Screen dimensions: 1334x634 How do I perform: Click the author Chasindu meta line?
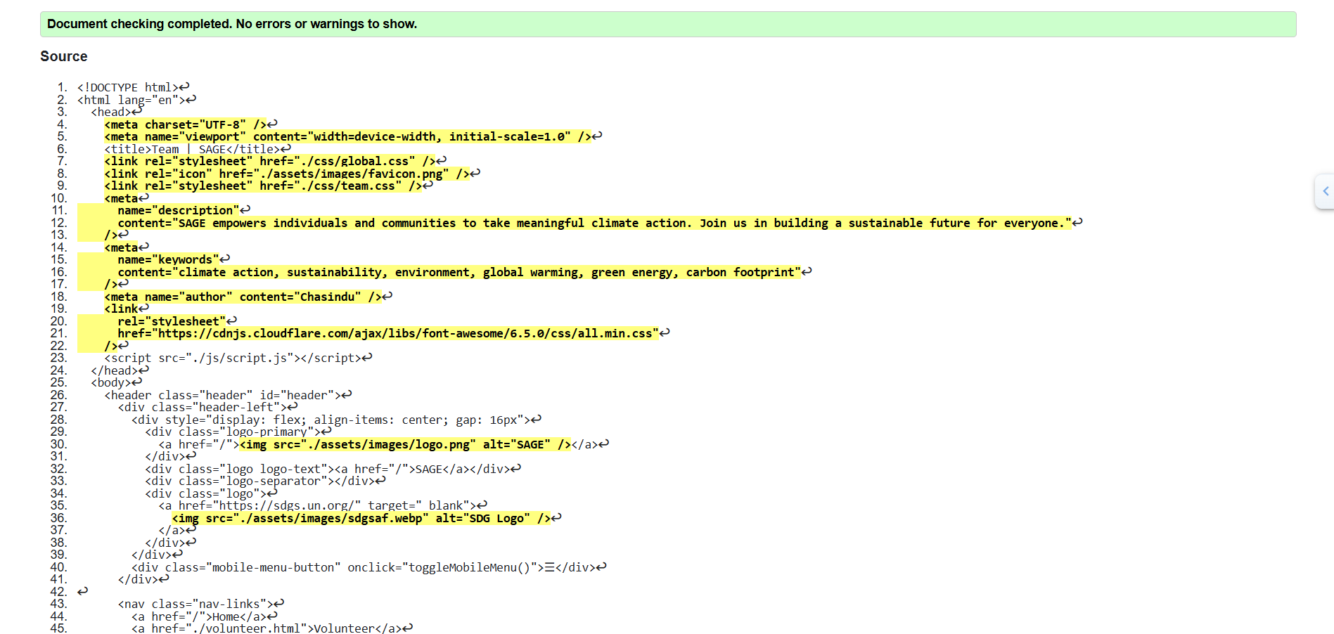pyautogui.click(x=248, y=297)
